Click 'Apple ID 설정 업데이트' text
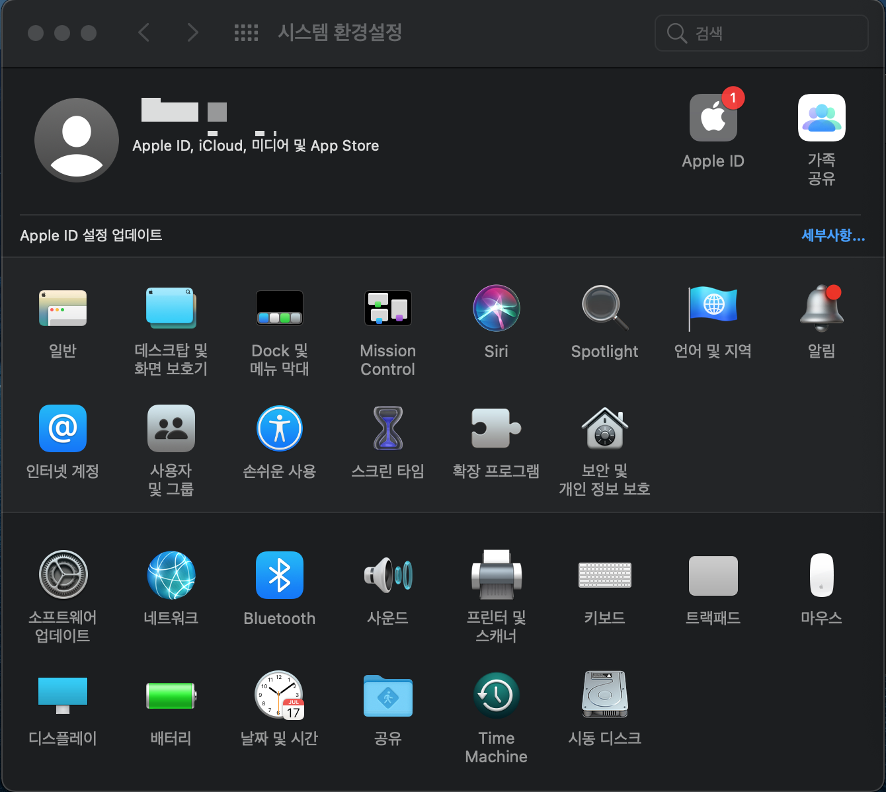Viewport: 886px width, 792px height. pos(91,235)
